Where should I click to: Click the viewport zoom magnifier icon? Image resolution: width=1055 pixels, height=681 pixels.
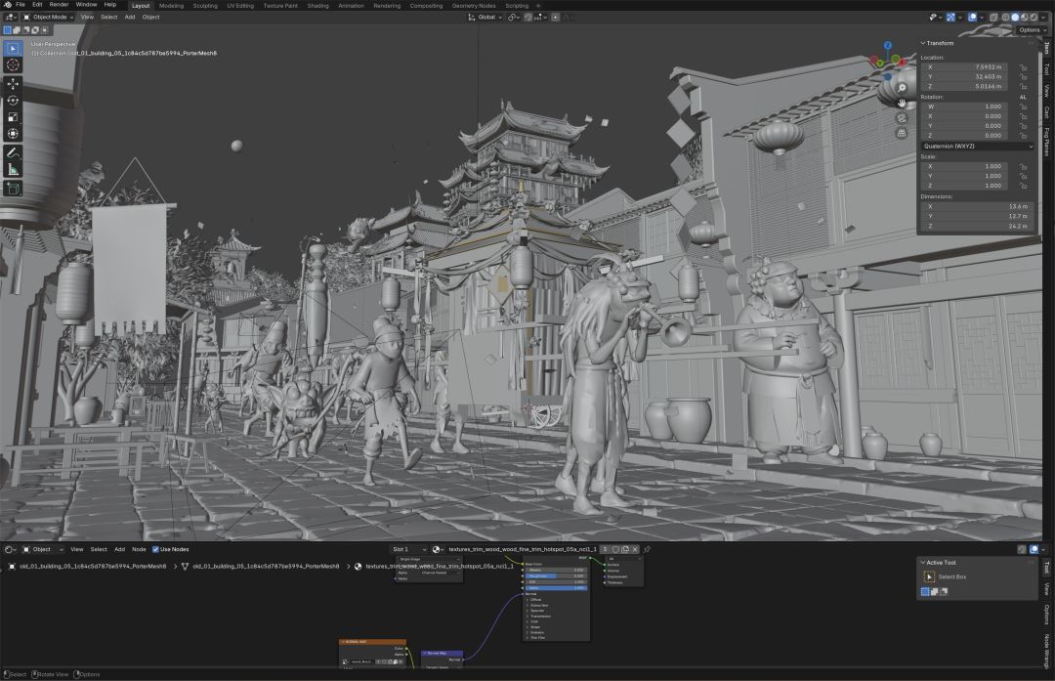click(902, 88)
